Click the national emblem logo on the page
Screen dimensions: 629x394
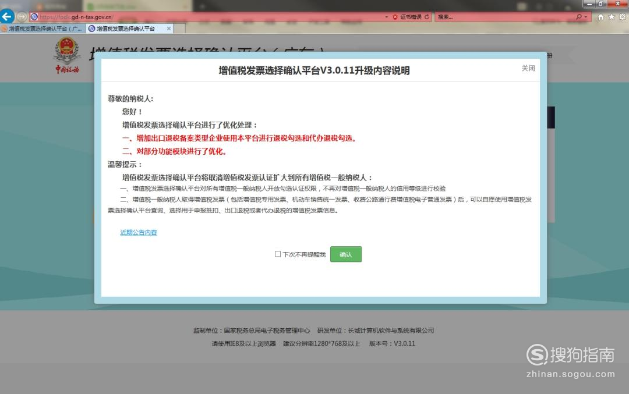(x=67, y=55)
